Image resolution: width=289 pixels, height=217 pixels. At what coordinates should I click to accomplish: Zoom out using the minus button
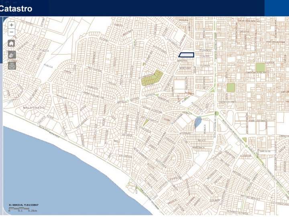coord(12,32)
